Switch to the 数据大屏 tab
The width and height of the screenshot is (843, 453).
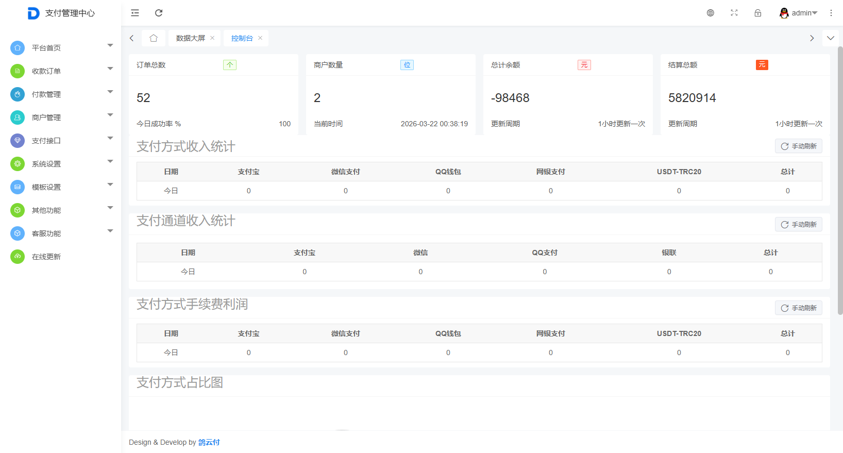point(190,38)
